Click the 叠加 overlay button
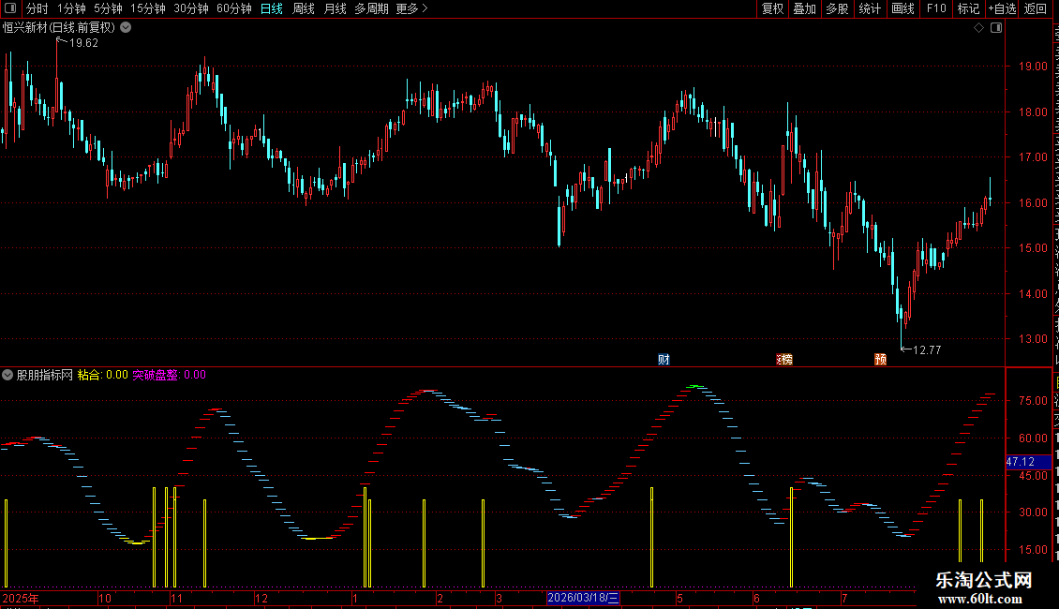The image size is (1059, 609). 804,8
